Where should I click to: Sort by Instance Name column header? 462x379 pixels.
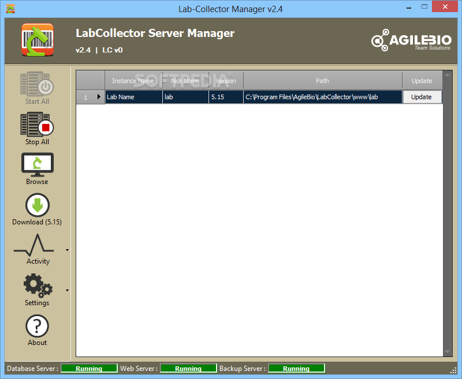point(133,80)
